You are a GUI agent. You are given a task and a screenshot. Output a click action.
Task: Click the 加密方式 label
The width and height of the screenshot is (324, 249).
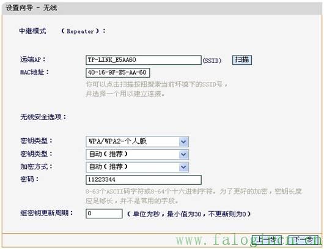(36, 166)
